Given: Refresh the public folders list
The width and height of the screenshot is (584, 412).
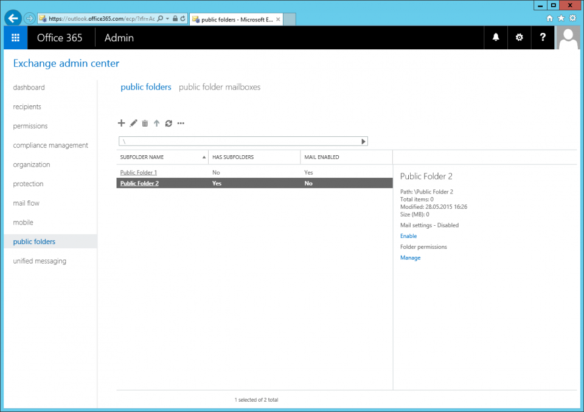Looking at the screenshot, I should pyautogui.click(x=169, y=123).
